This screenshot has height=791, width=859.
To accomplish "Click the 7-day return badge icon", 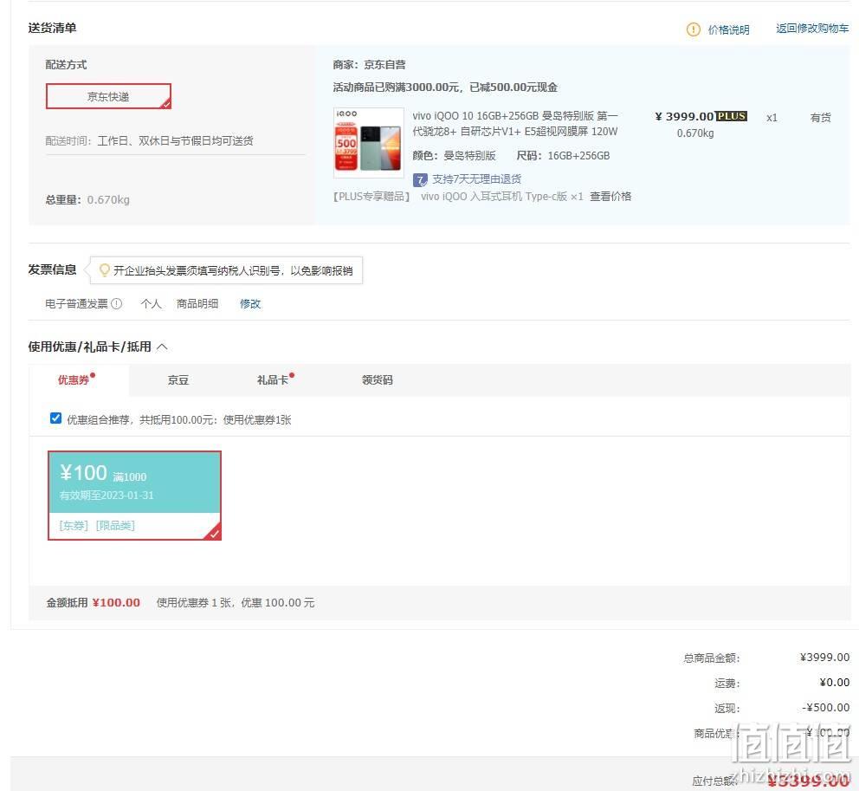I will [420, 180].
